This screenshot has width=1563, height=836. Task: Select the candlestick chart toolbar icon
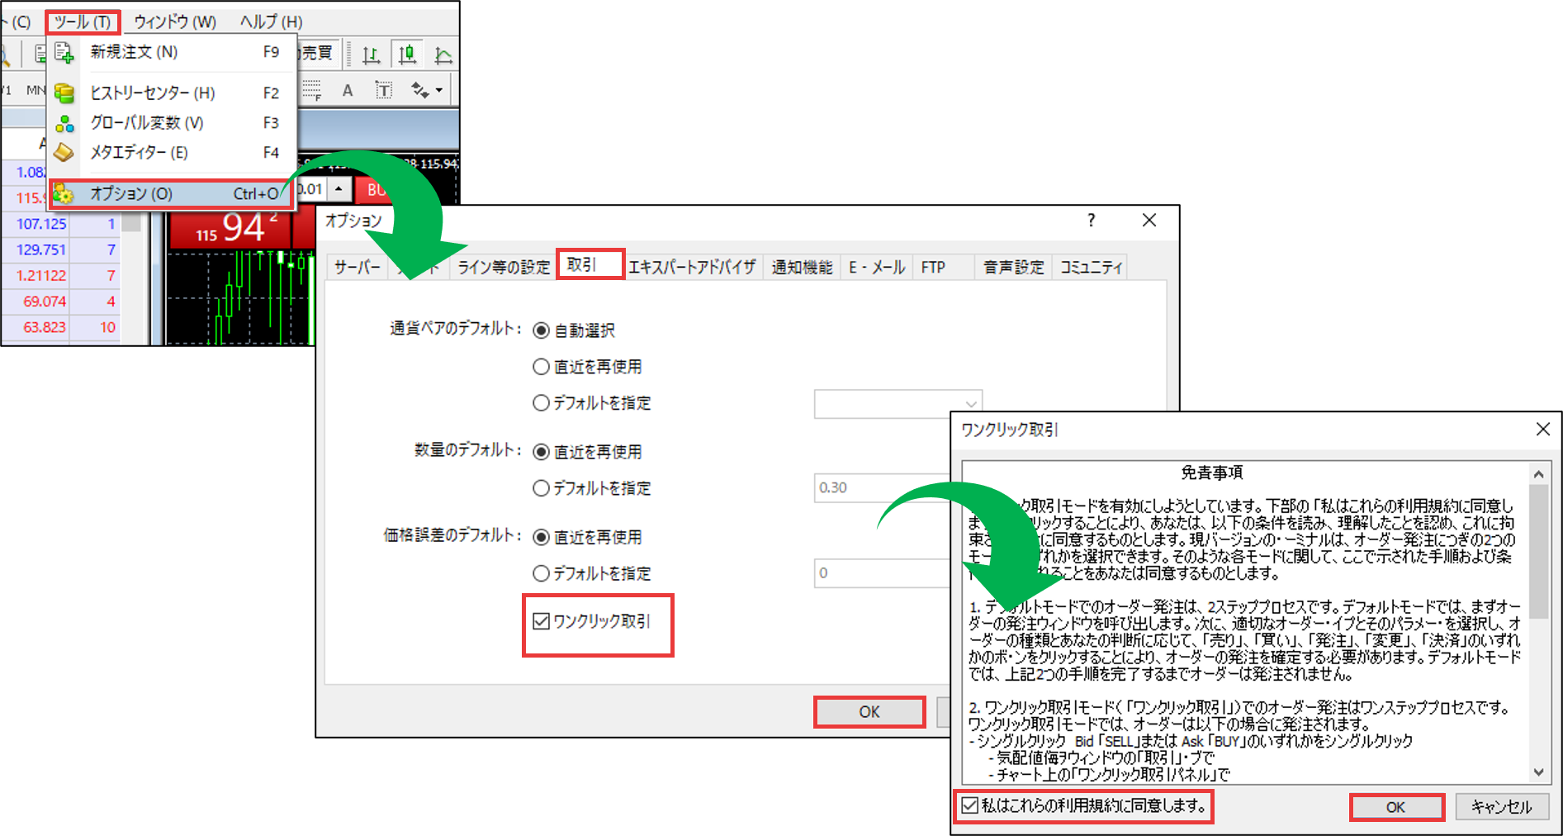(x=407, y=55)
